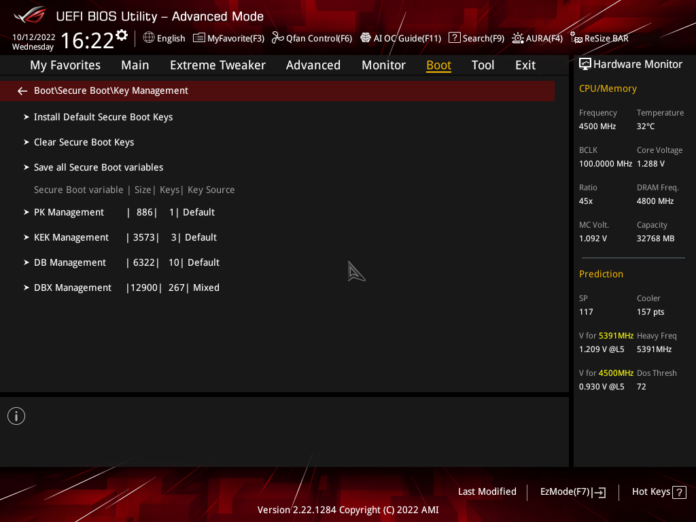Click the Prediction section heading

click(x=601, y=274)
